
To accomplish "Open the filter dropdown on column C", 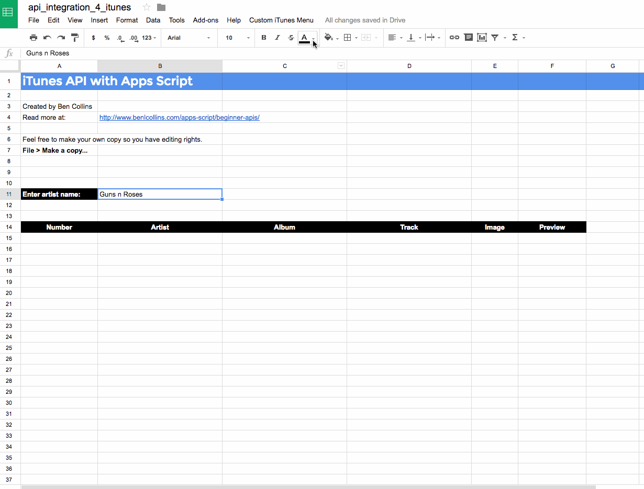I will tap(341, 65).
